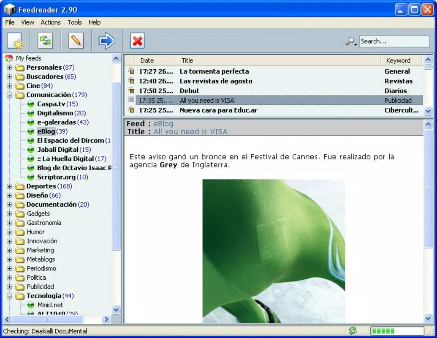This screenshot has height=338, width=437.
Task: Open the View menu
Action: [x=27, y=22]
